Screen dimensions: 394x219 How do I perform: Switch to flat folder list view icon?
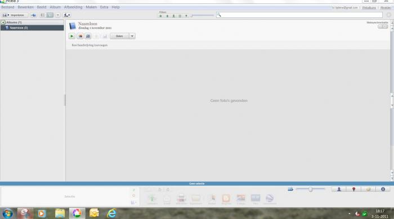click(43, 15)
